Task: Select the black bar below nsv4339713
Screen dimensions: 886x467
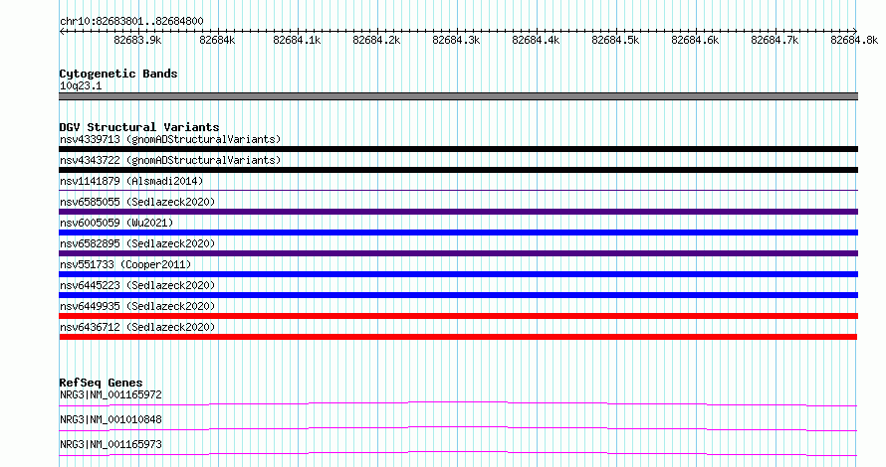Action: [x=458, y=149]
